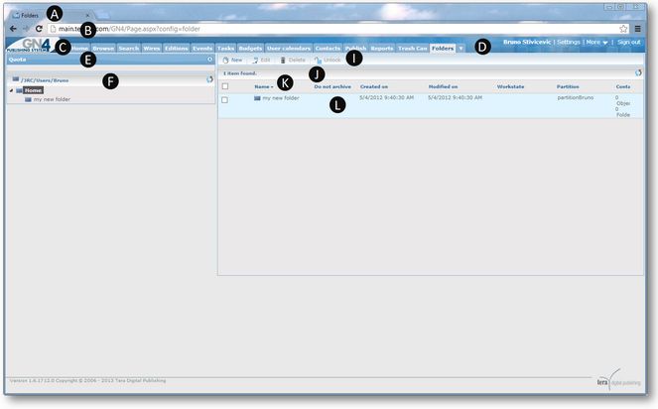Open the Trash Can tab
The image size is (658, 409).
click(412, 48)
